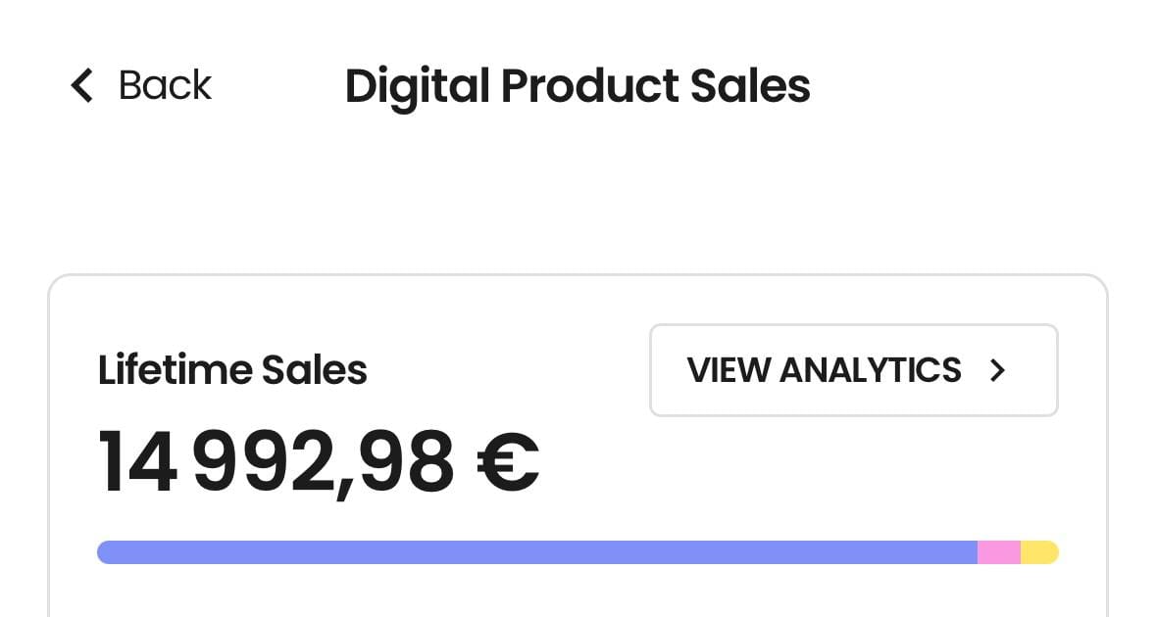Select the pink segment of sales bar
The image size is (1156, 617).
[x=999, y=552]
